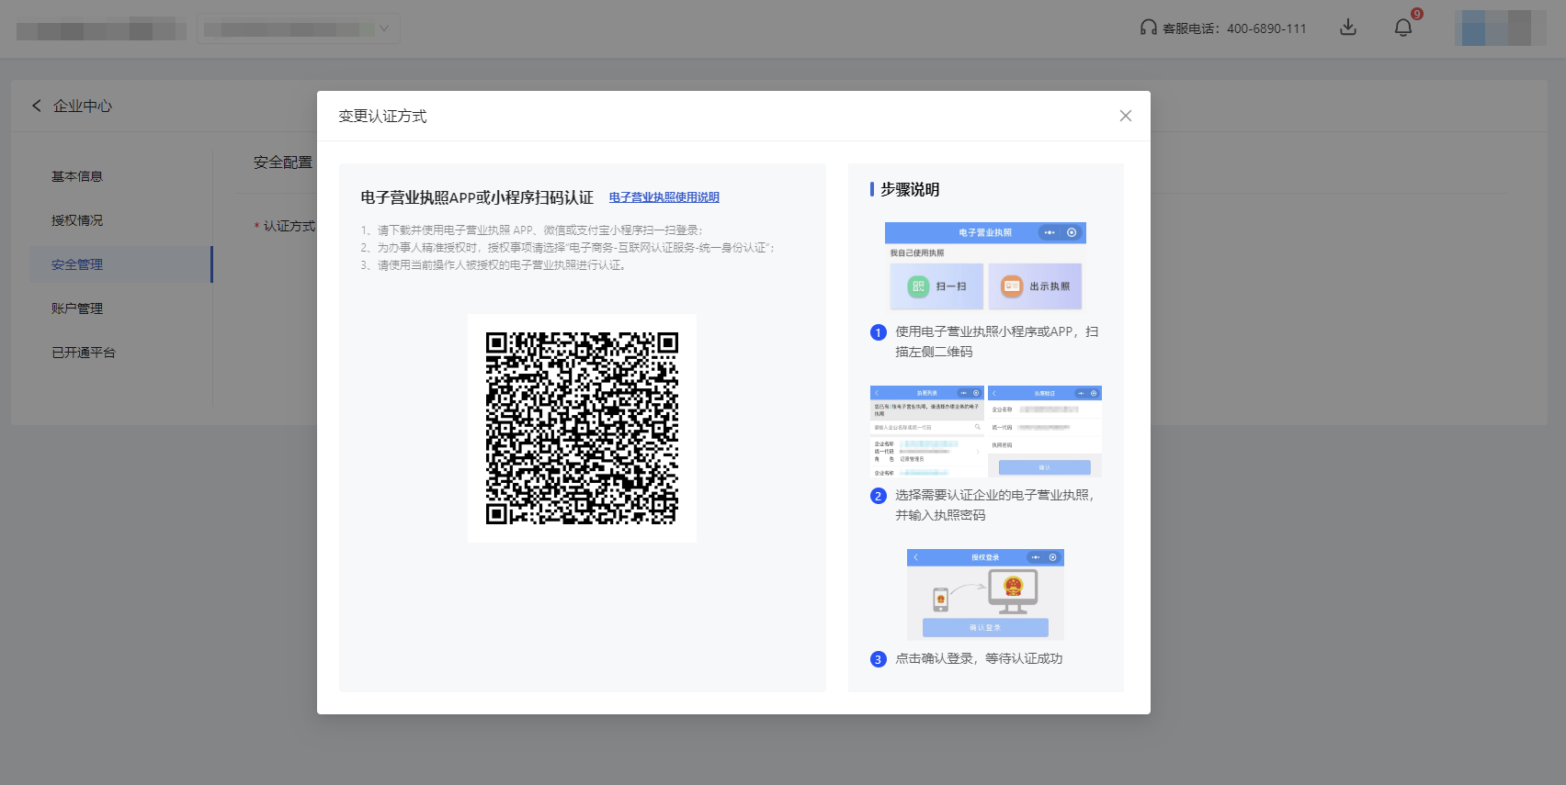
Task: Click the 安全配置 section heading
Action: click(x=283, y=163)
